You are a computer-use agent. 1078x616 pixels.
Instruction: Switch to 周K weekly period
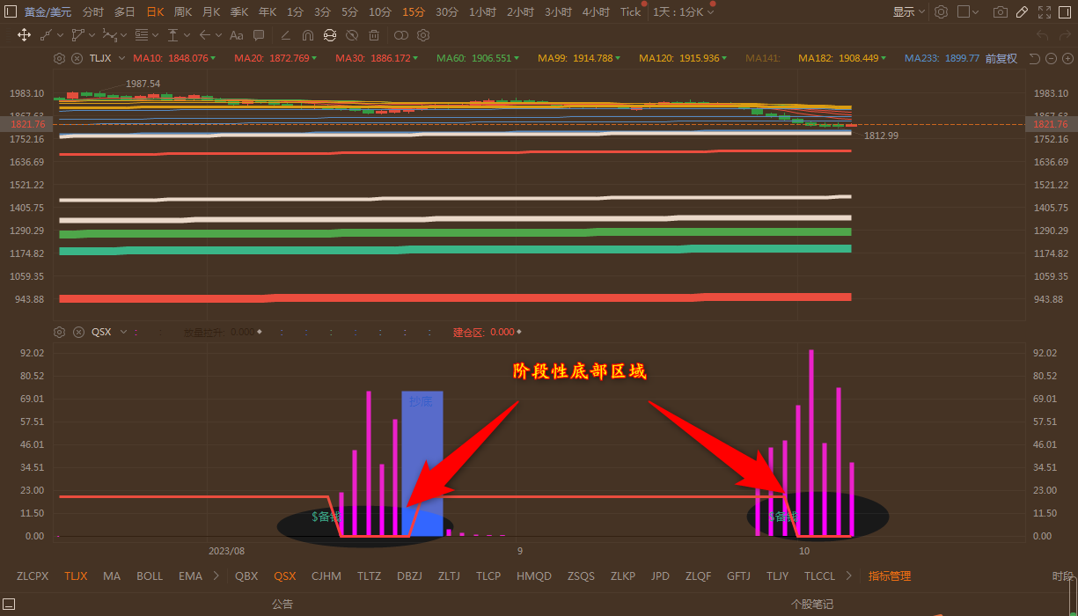coord(183,12)
